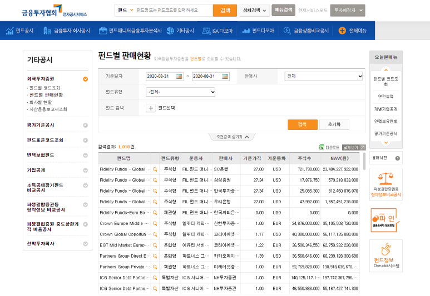The image size is (430, 296).
Task: Open the 기타공시 menu
Action: 180,31
